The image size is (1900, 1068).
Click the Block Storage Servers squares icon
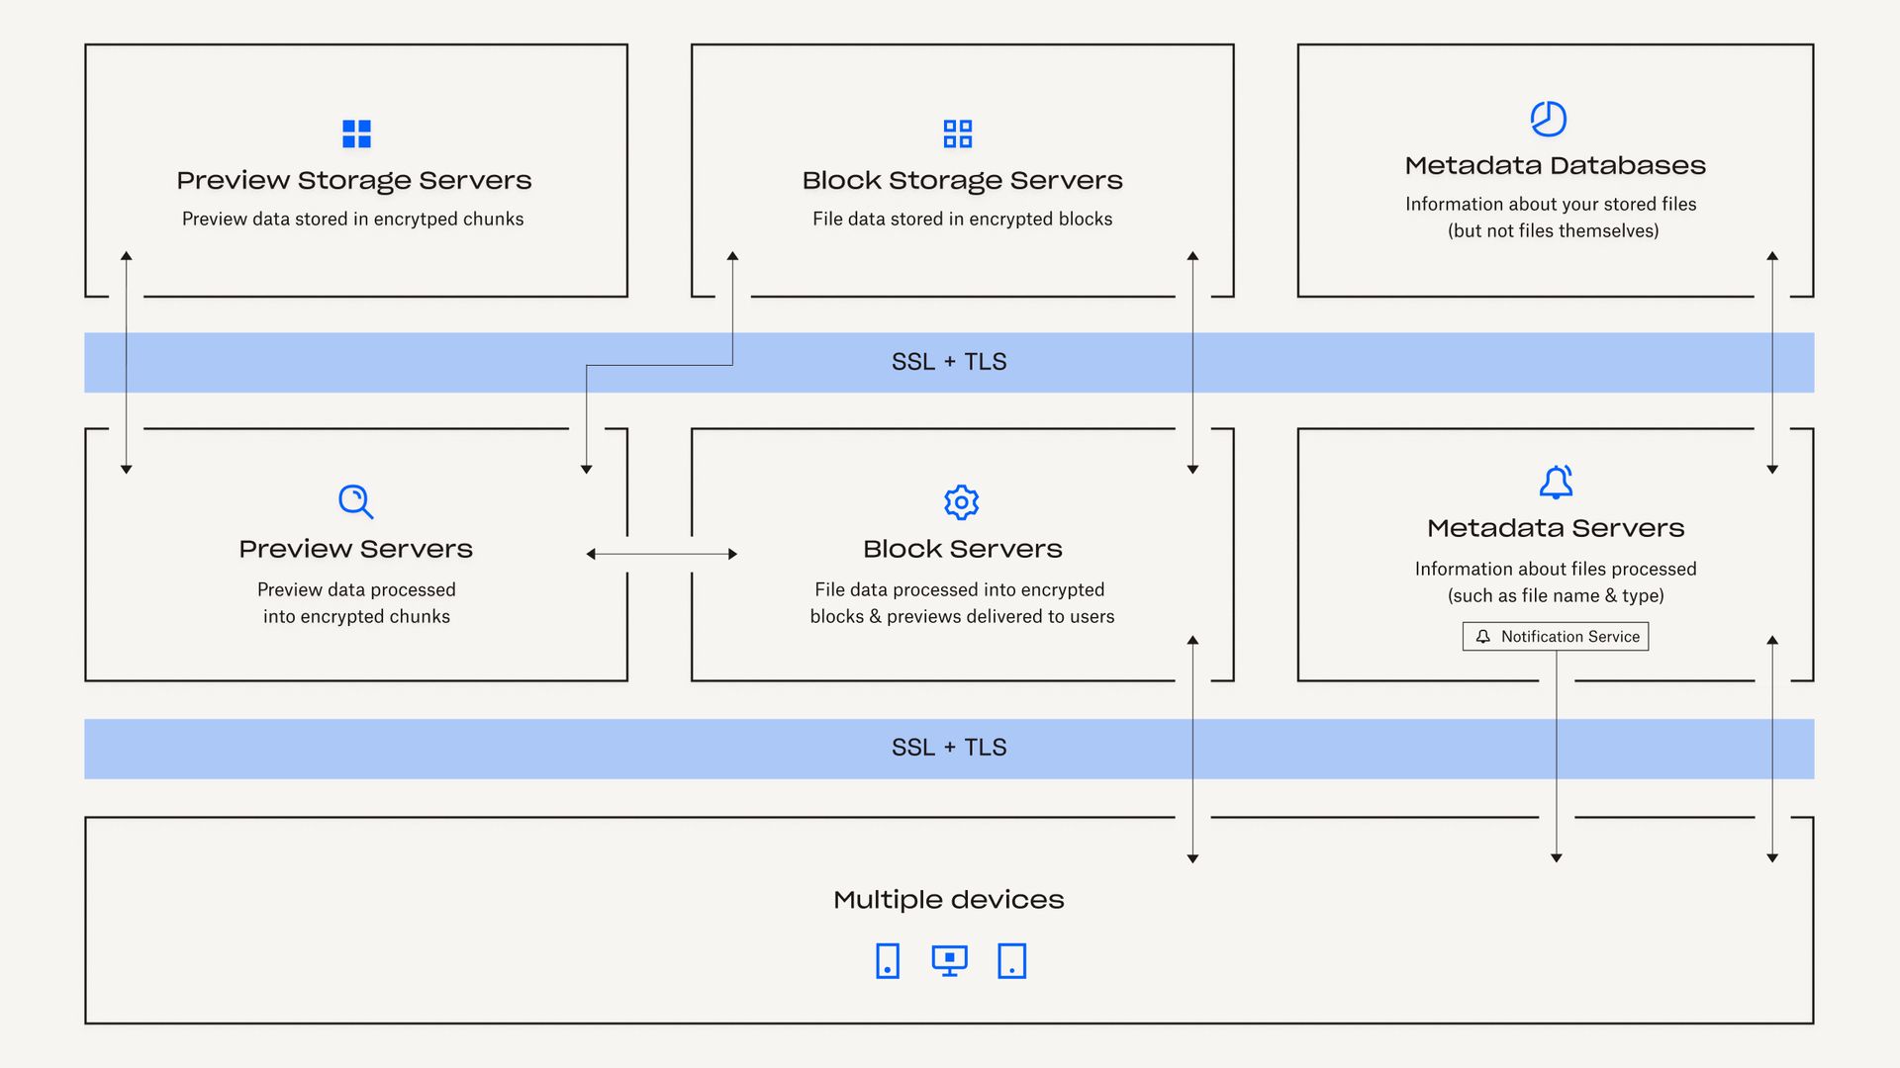click(x=958, y=133)
